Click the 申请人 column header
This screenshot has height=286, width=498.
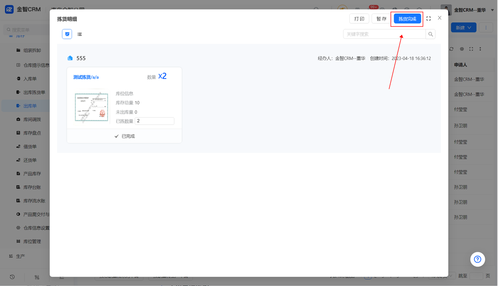pos(461,65)
